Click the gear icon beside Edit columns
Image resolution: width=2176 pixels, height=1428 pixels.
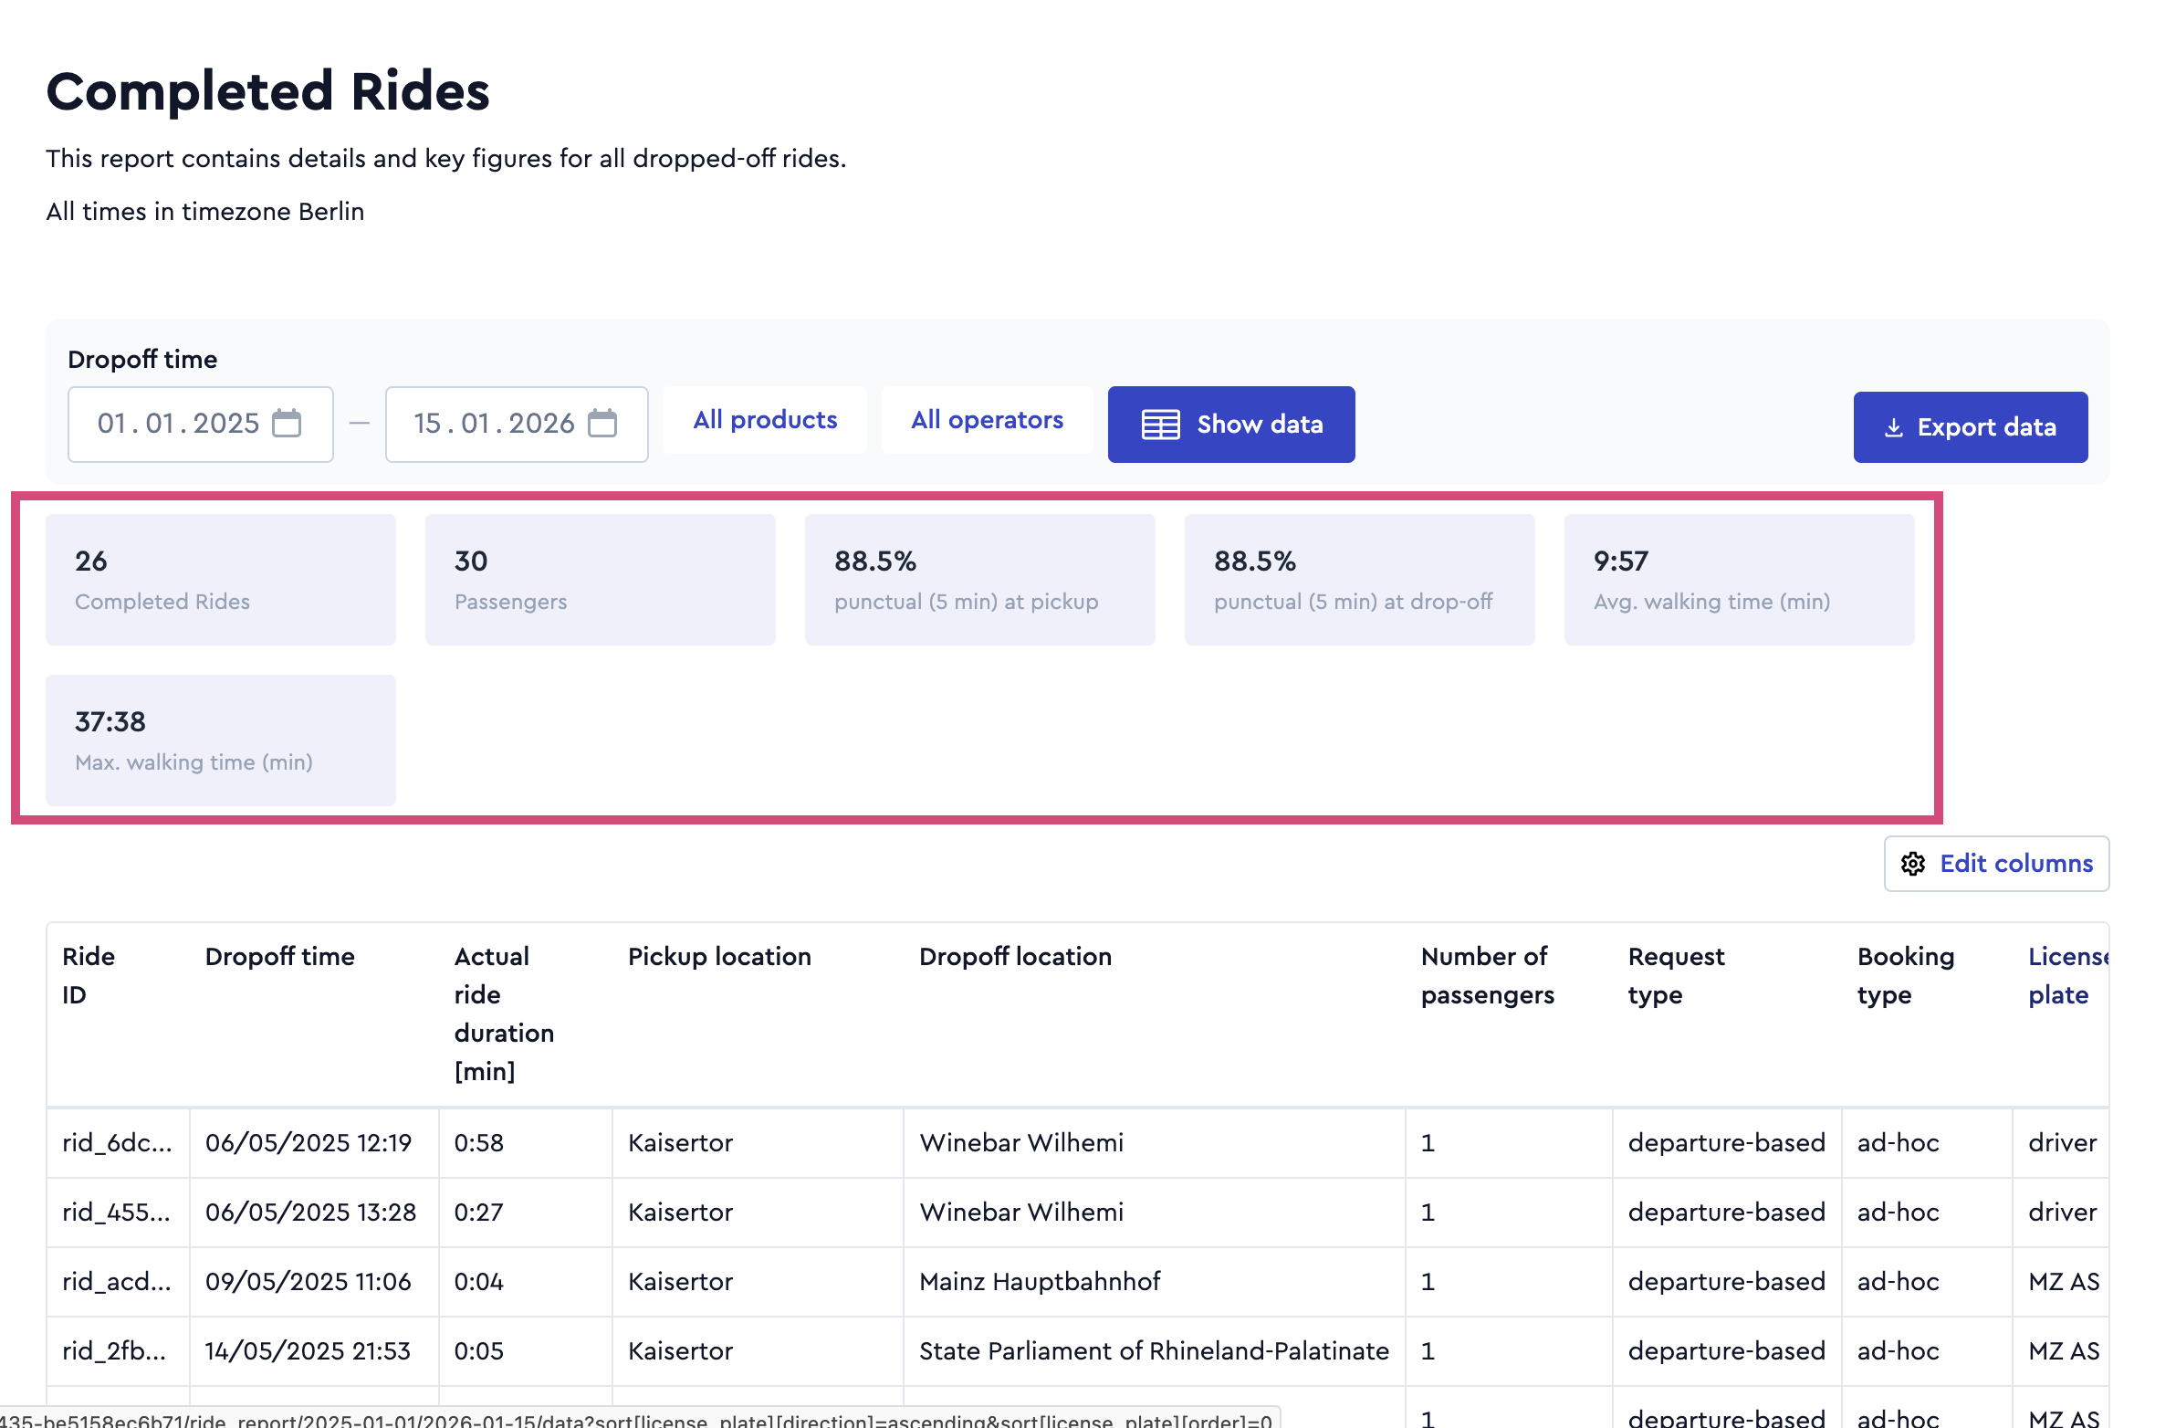[x=1914, y=864]
